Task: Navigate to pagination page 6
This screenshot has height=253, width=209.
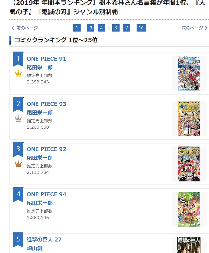Action: (x=116, y=28)
